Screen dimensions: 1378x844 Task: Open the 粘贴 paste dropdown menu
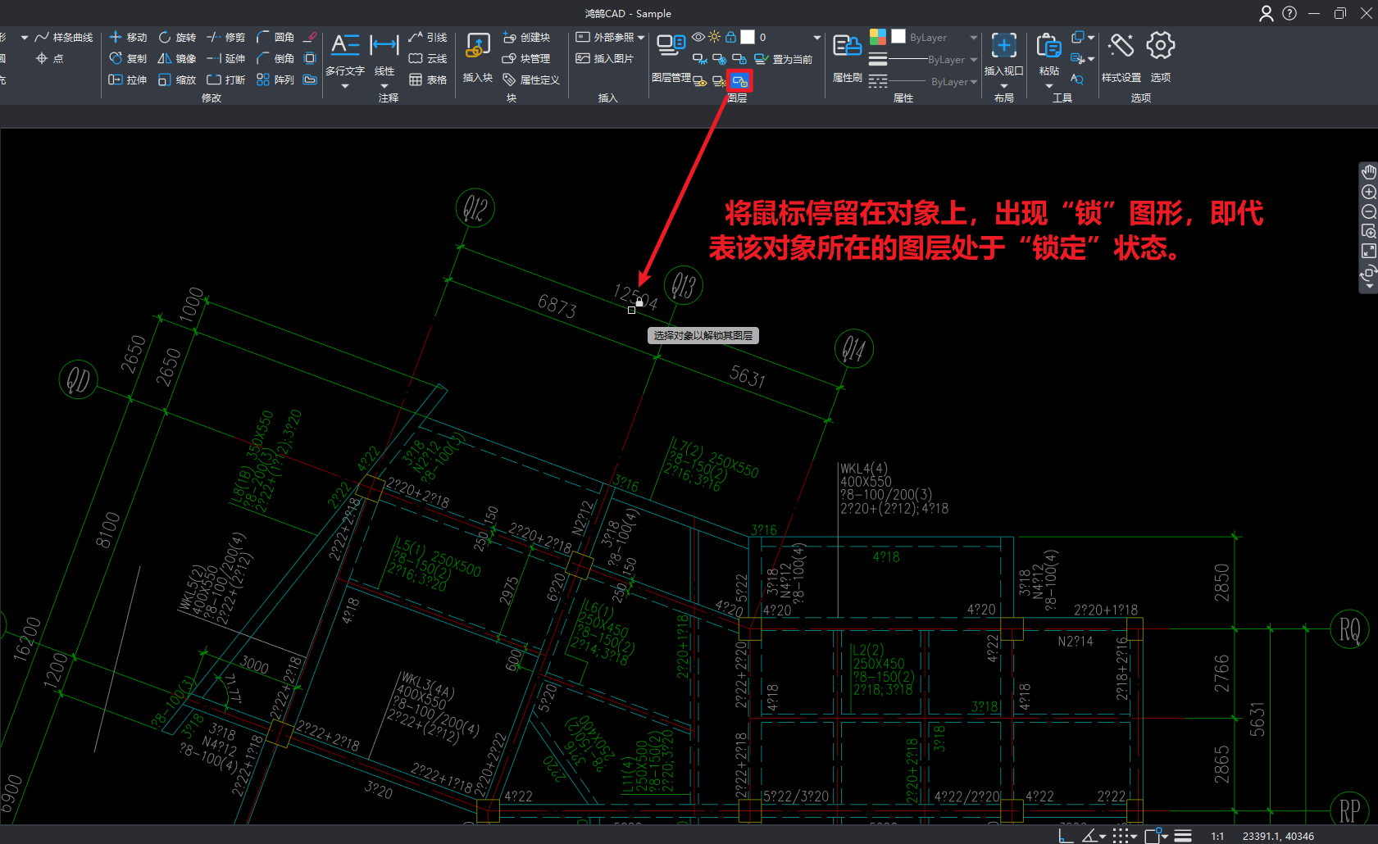coord(1048,86)
